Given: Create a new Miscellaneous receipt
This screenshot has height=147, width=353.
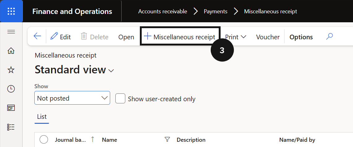Looking at the screenshot, I should 180,37.
